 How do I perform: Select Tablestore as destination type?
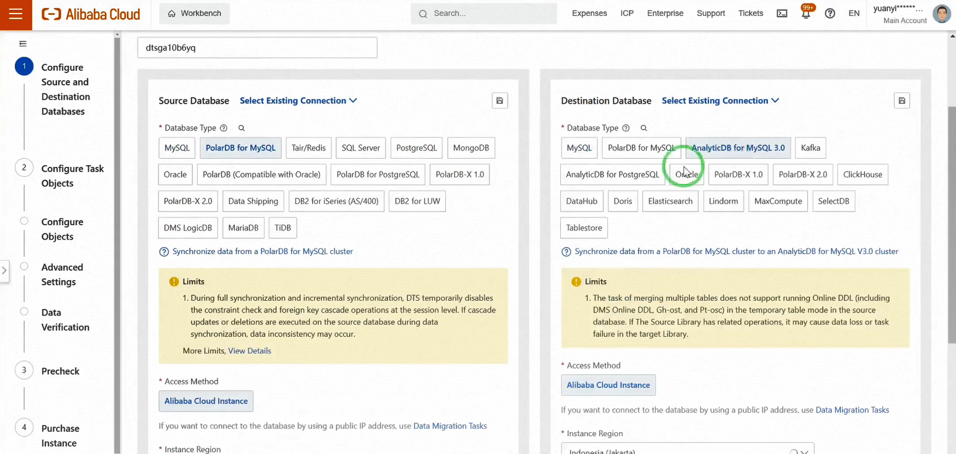coord(584,228)
